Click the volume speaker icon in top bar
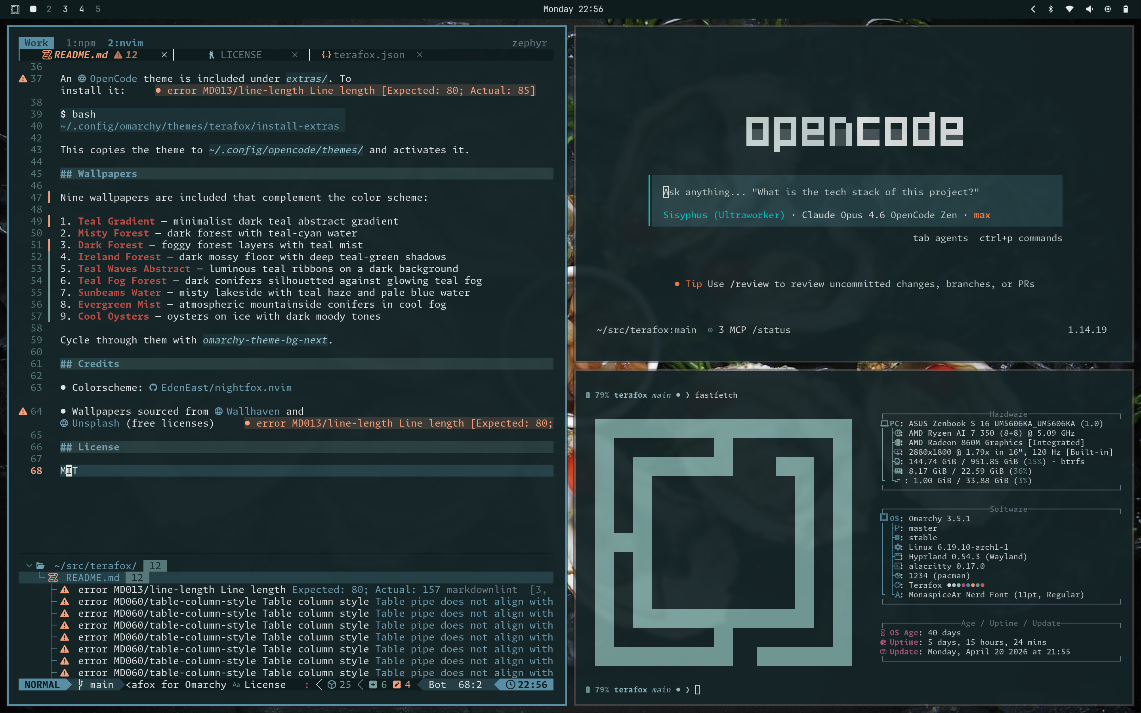Viewport: 1141px width, 713px height. [1089, 9]
